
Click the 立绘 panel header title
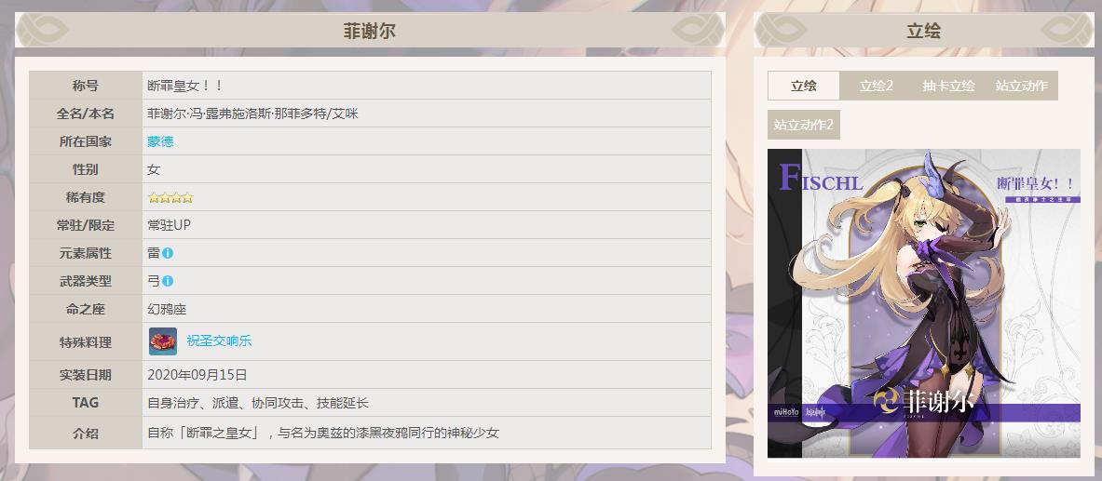923,31
